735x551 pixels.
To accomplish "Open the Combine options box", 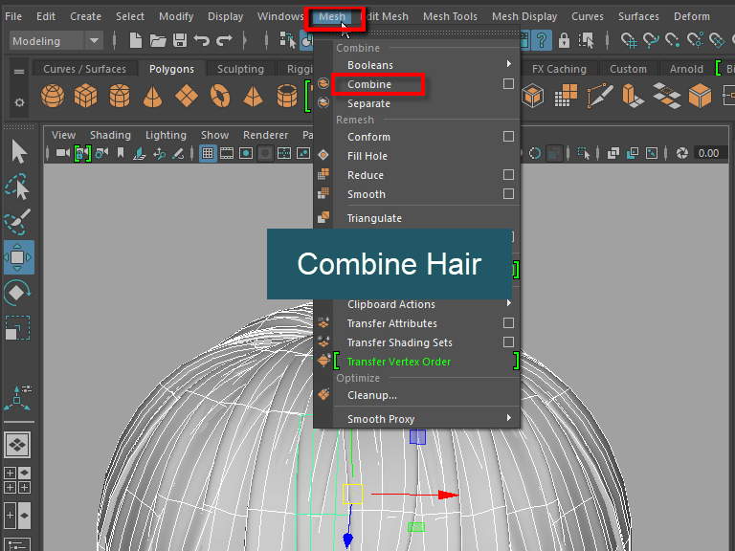I will click(508, 84).
